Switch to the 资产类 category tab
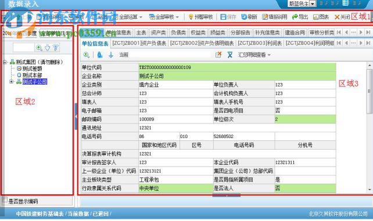 point(158,32)
